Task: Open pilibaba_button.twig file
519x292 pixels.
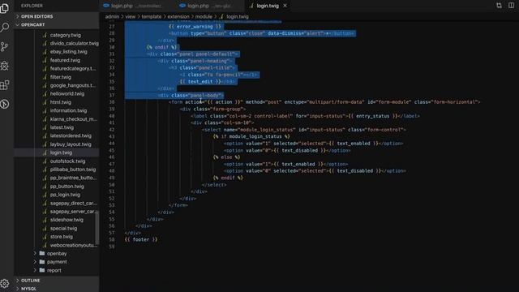Action: [73, 170]
